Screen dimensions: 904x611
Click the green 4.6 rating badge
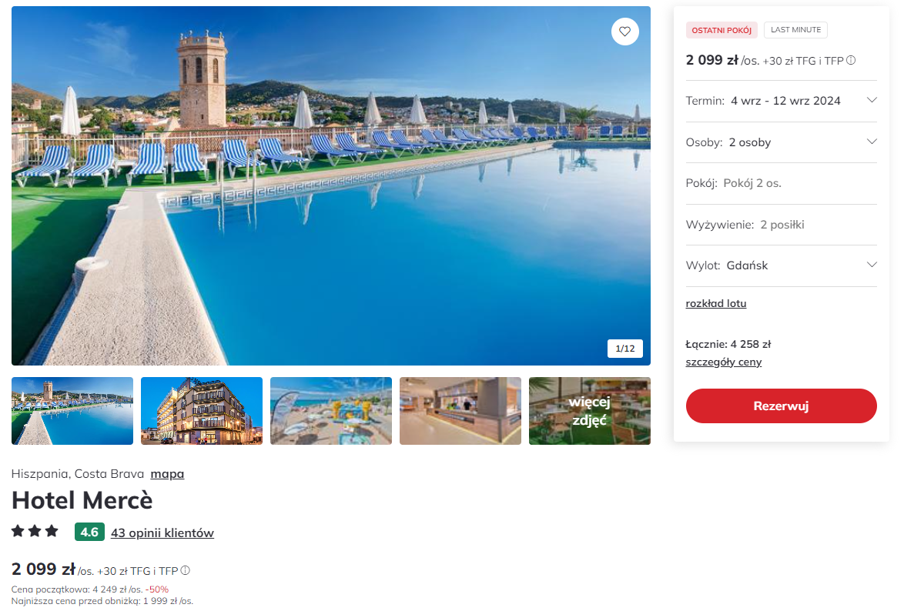click(x=89, y=532)
